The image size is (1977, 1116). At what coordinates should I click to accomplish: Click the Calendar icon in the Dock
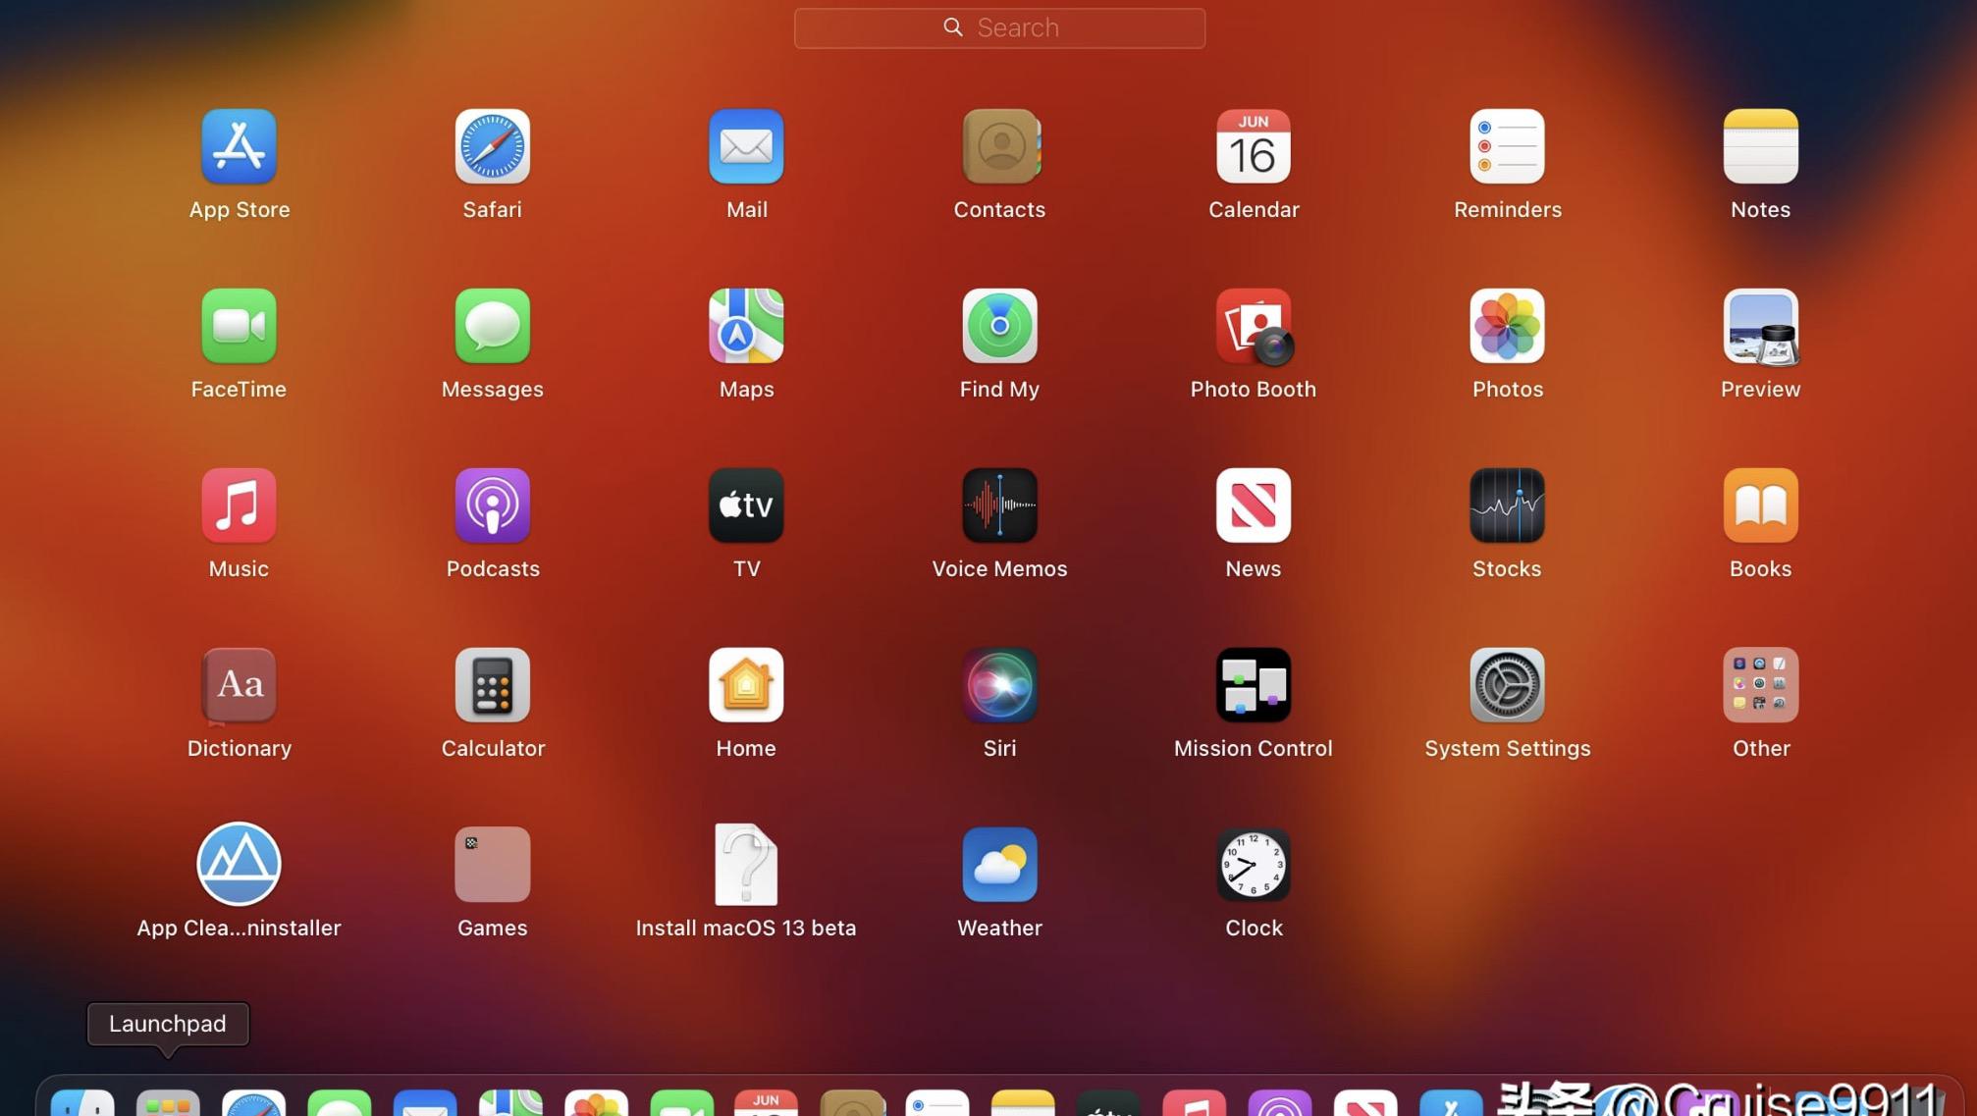coord(766,1103)
